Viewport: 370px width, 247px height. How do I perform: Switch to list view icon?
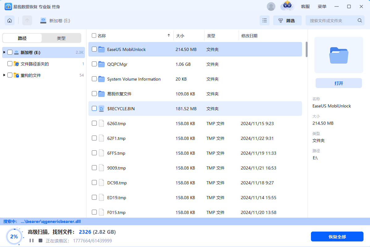tap(265, 21)
